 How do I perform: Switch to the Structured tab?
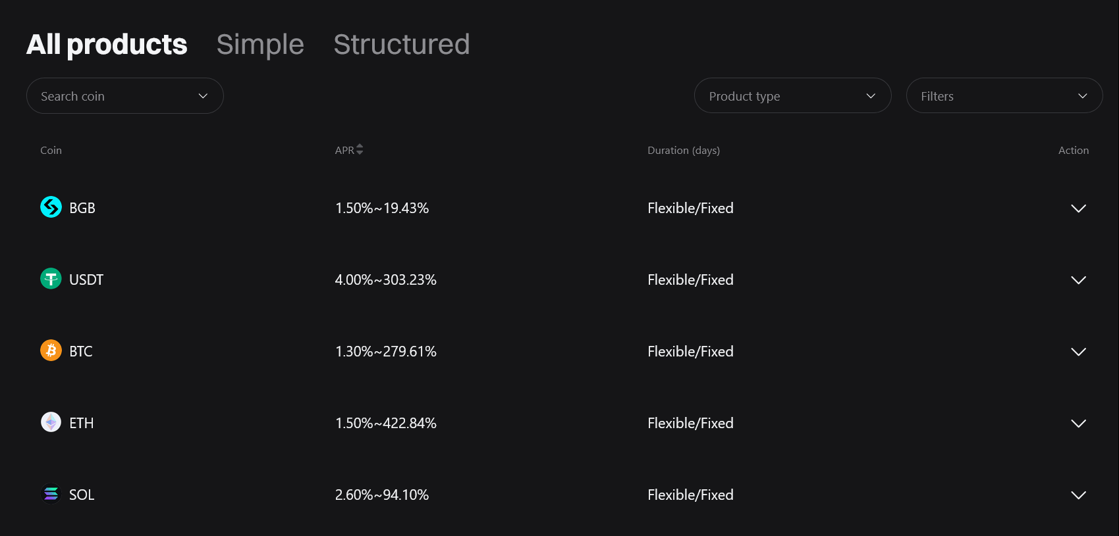[402, 45]
